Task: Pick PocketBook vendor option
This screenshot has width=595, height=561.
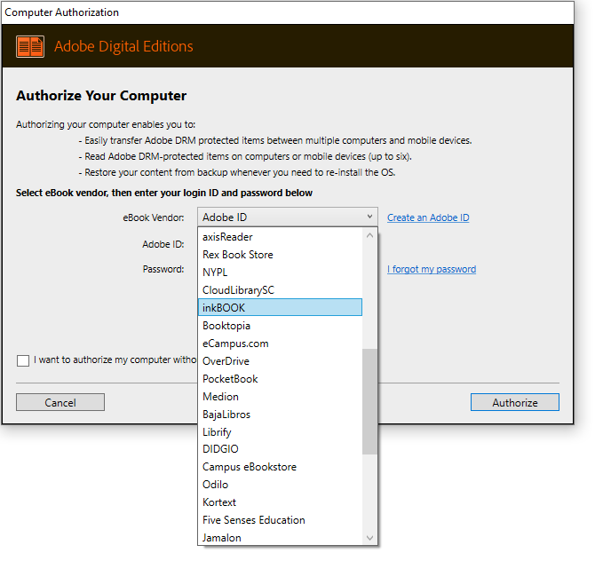Action: 280,379
